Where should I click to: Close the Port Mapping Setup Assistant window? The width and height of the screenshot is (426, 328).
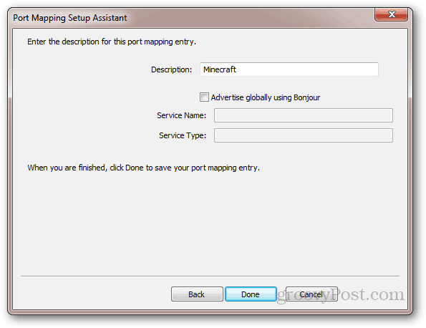point(391,14)
